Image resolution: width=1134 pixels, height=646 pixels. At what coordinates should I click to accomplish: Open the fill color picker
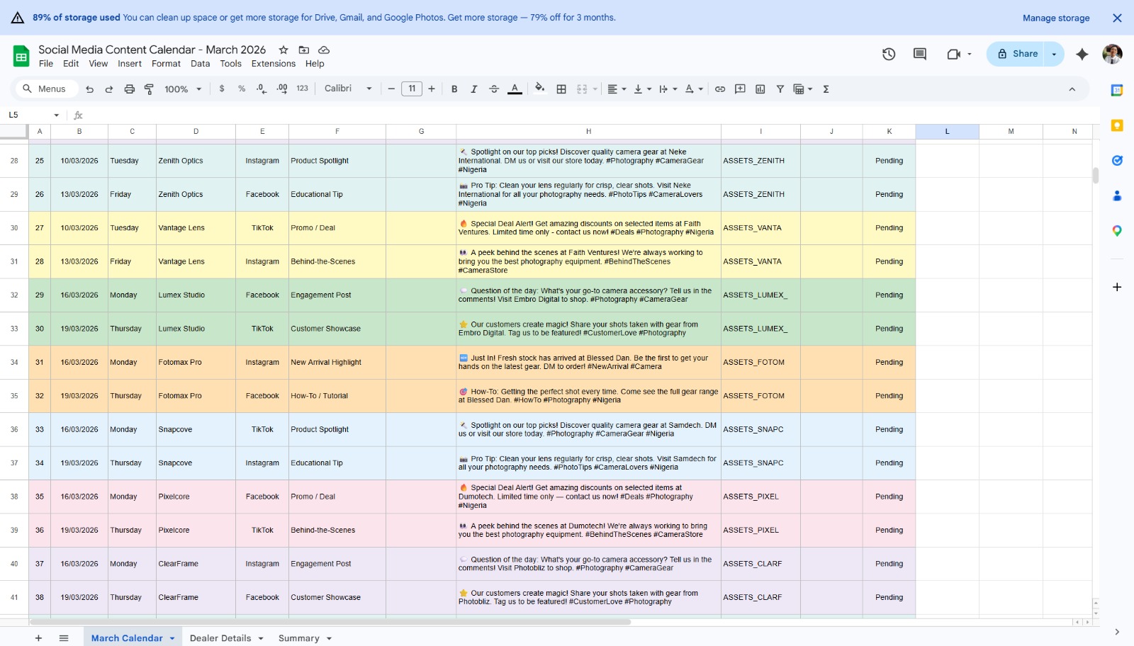tap(540, 89)
